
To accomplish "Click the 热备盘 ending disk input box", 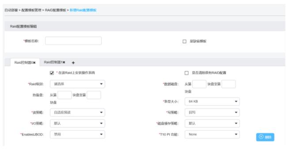I will point(94,95).
